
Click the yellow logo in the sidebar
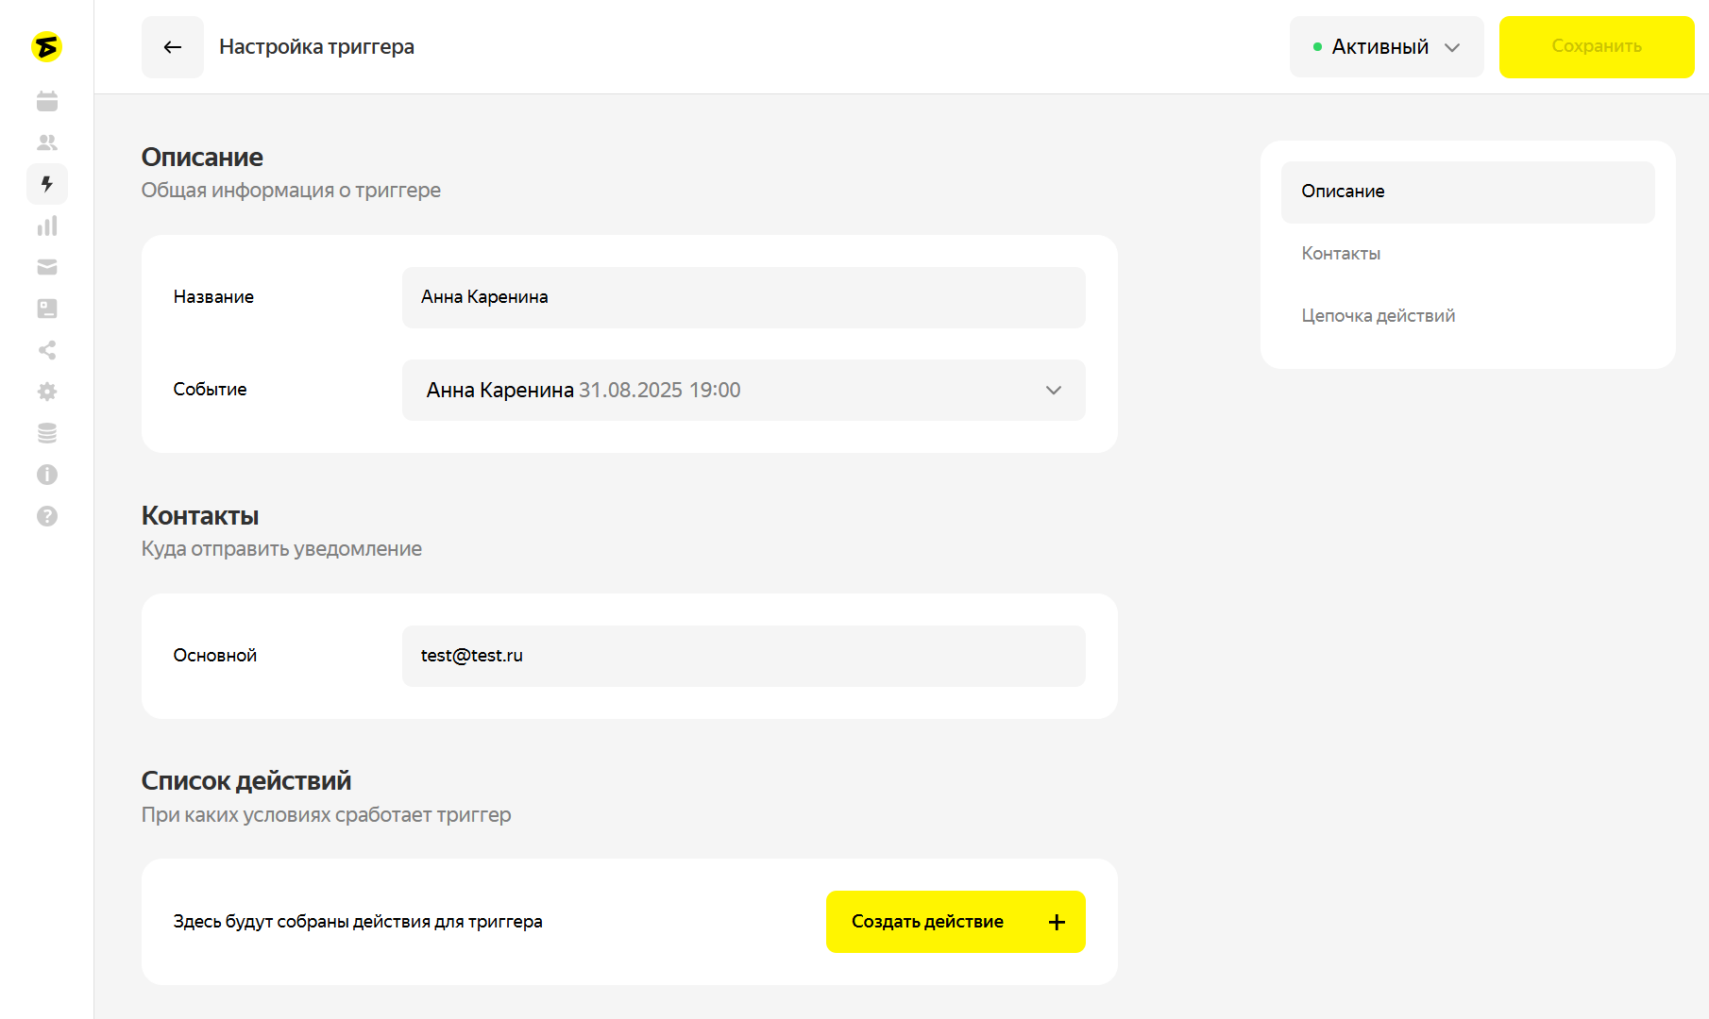pyautogui.click(x=46, y=46)
